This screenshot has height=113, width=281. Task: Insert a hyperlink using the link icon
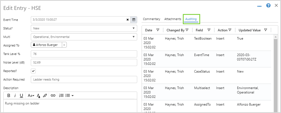[x=53, y=96]
